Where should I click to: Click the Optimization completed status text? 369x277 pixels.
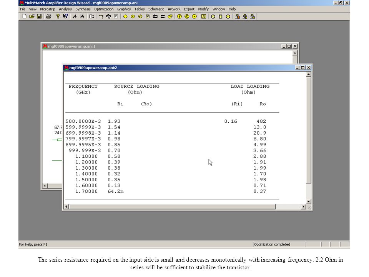272,245
